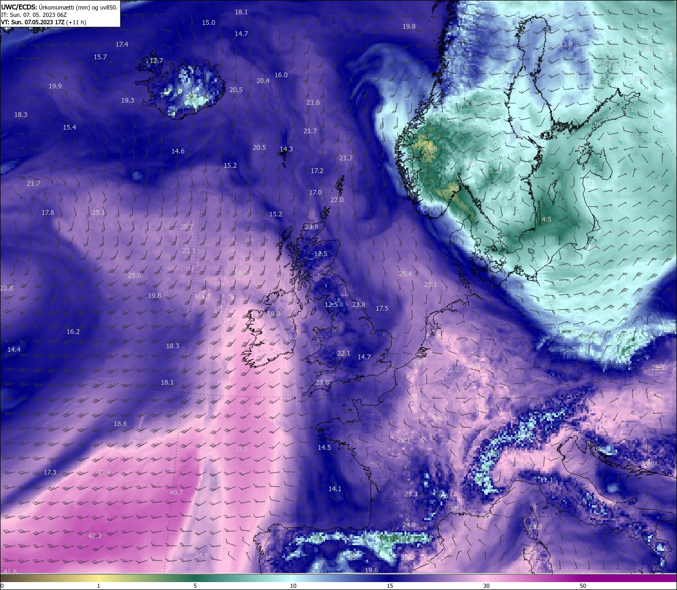Select the 15.4 value label
The width and height of the screenshot is (677, 590).
pyautogui.click(x=69, y=128)
